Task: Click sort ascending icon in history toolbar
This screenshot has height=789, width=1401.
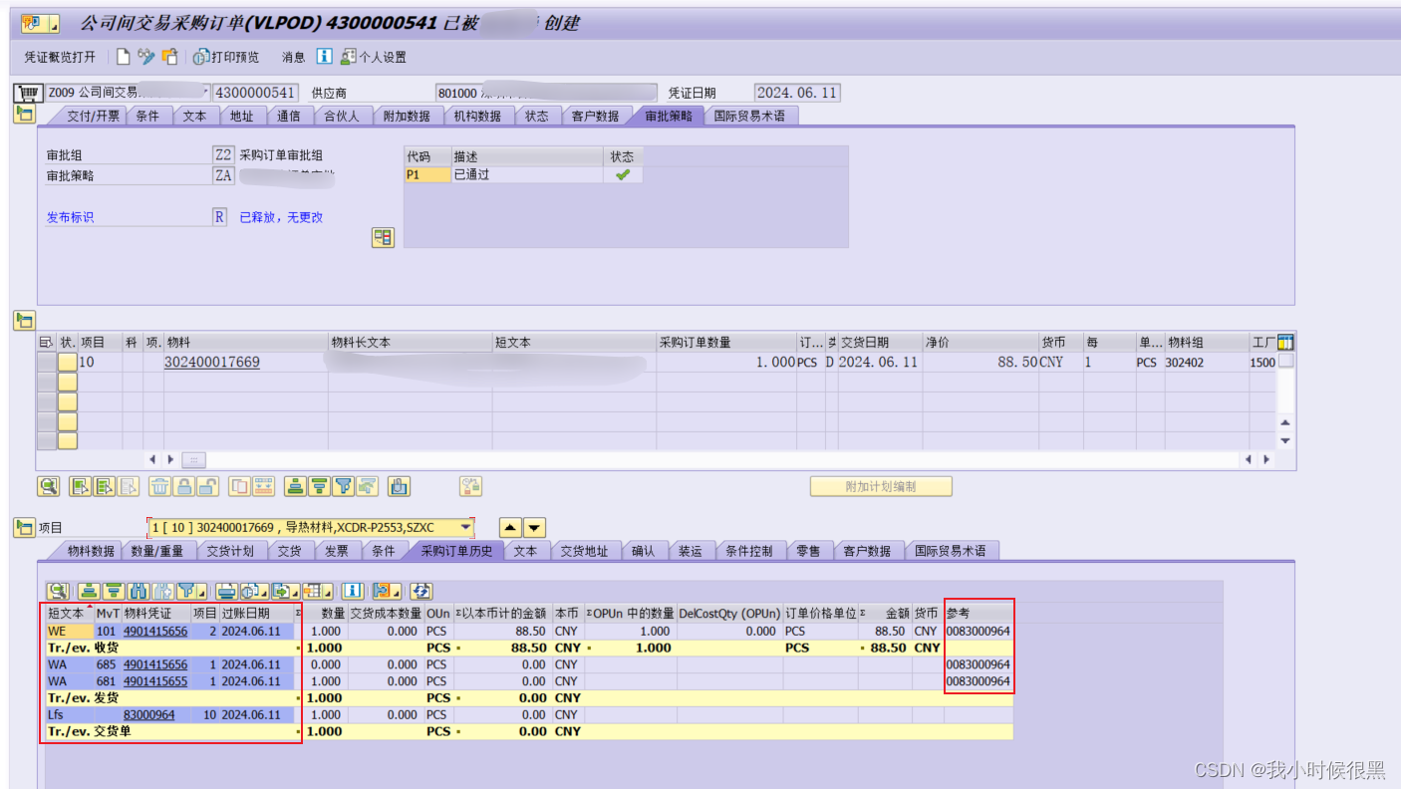Action: pyautogui.click(x=90, y=591)
